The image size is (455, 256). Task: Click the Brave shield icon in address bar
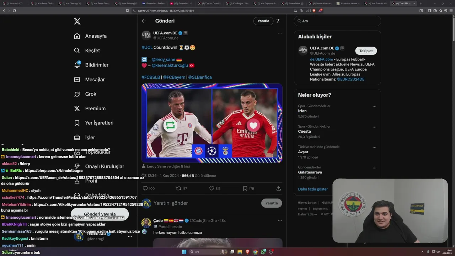click(x=314, y=11)
